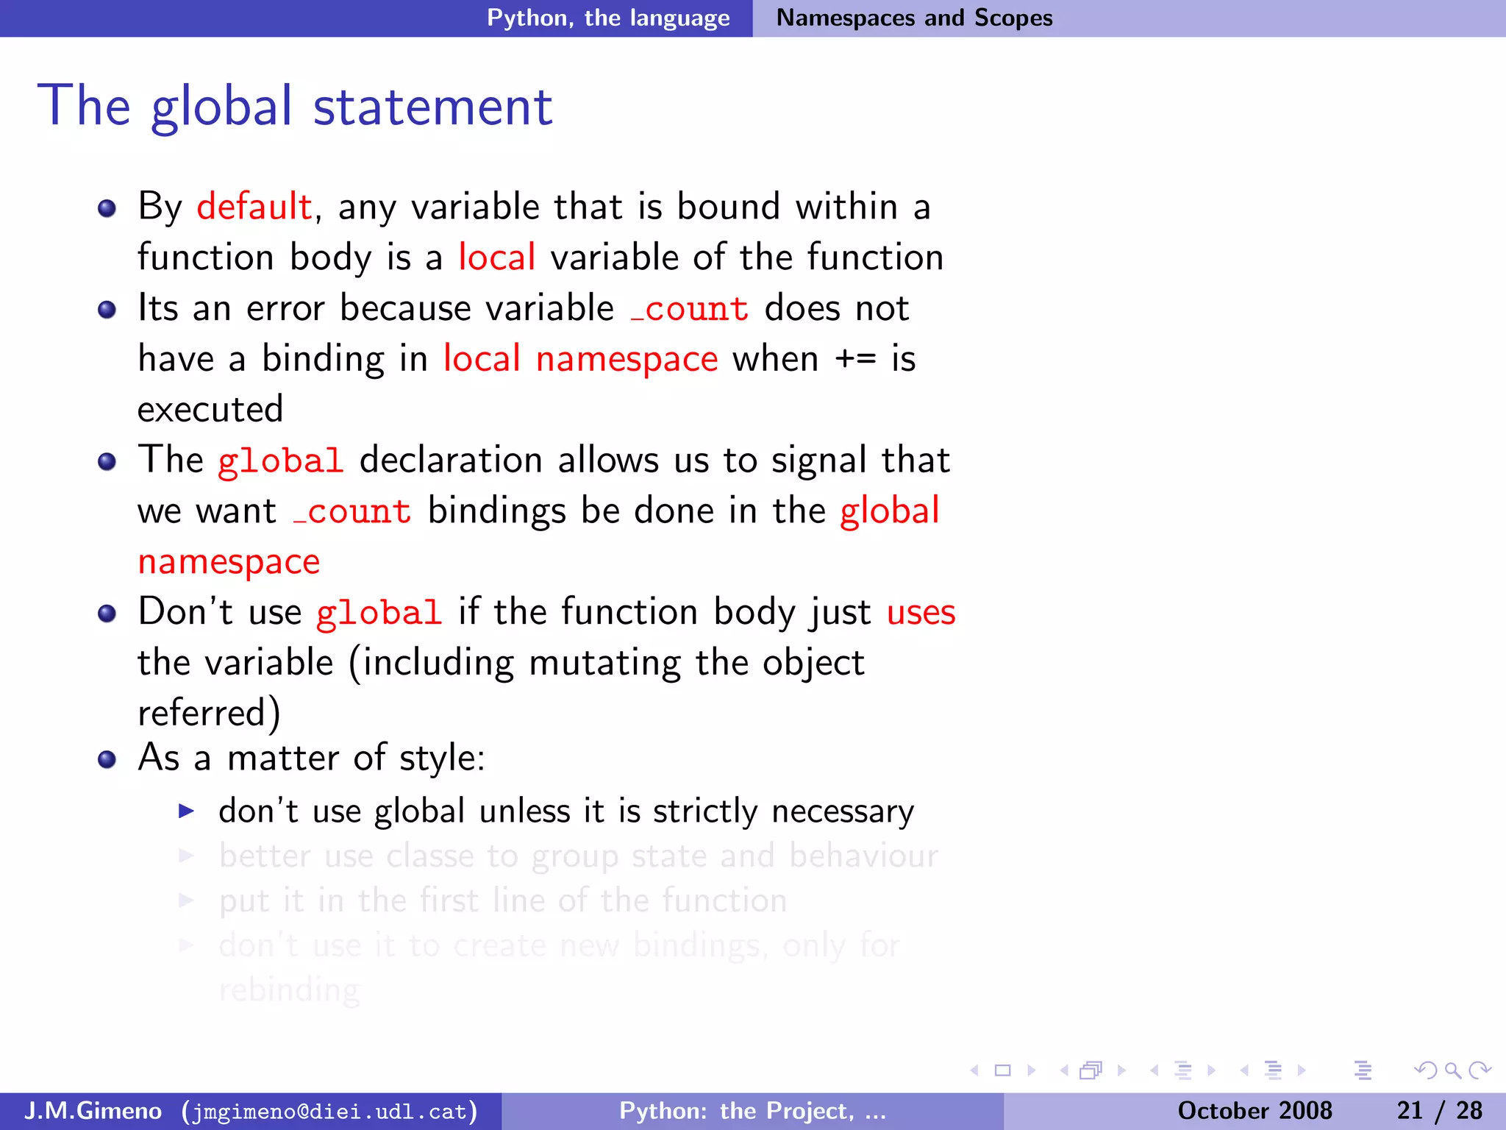Screen dimensions: 1506x1130
Task: Click the red word 'default'
Action: (254, 206)
